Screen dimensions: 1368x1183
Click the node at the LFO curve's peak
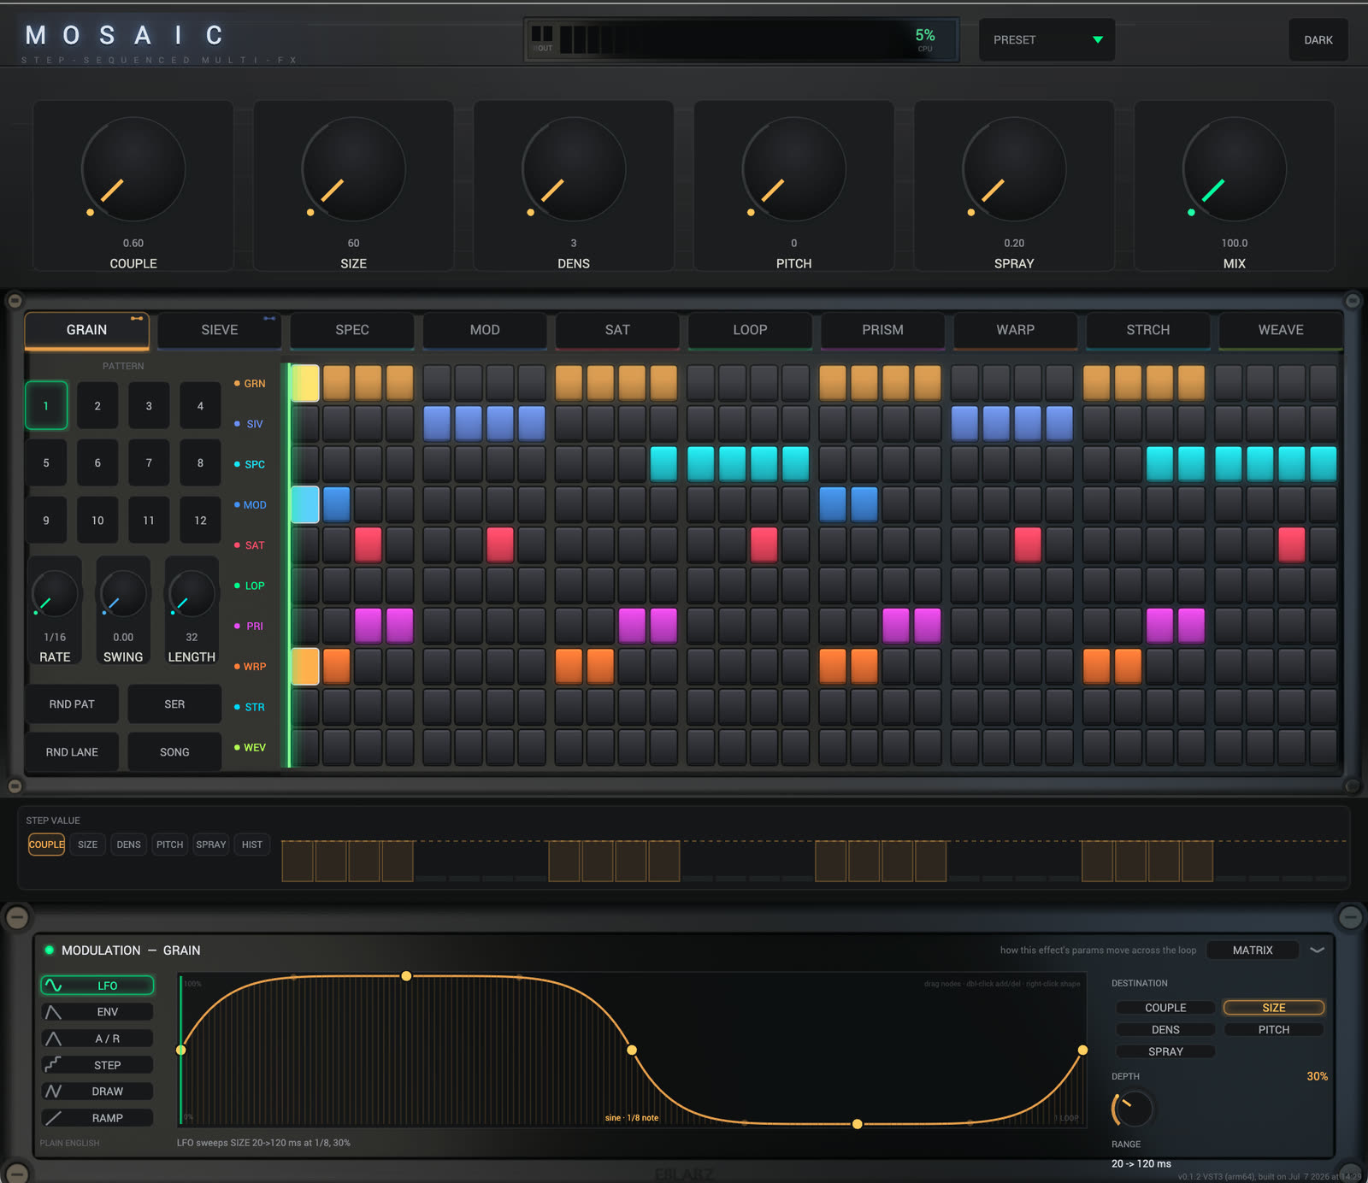tap(406, 975)
